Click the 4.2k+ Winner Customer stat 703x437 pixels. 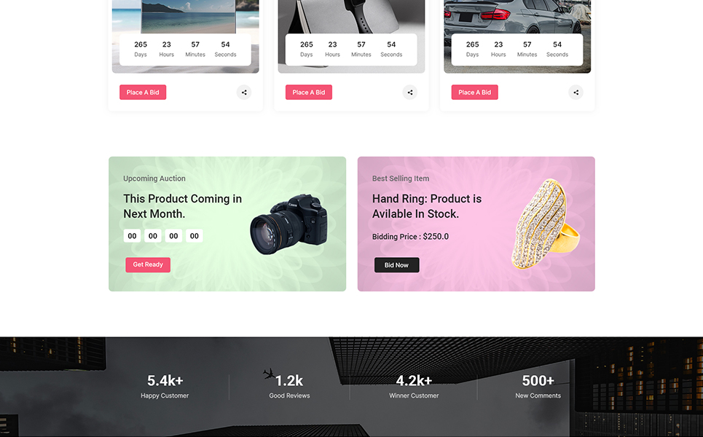pyautogui.click(x=414, y=387)
